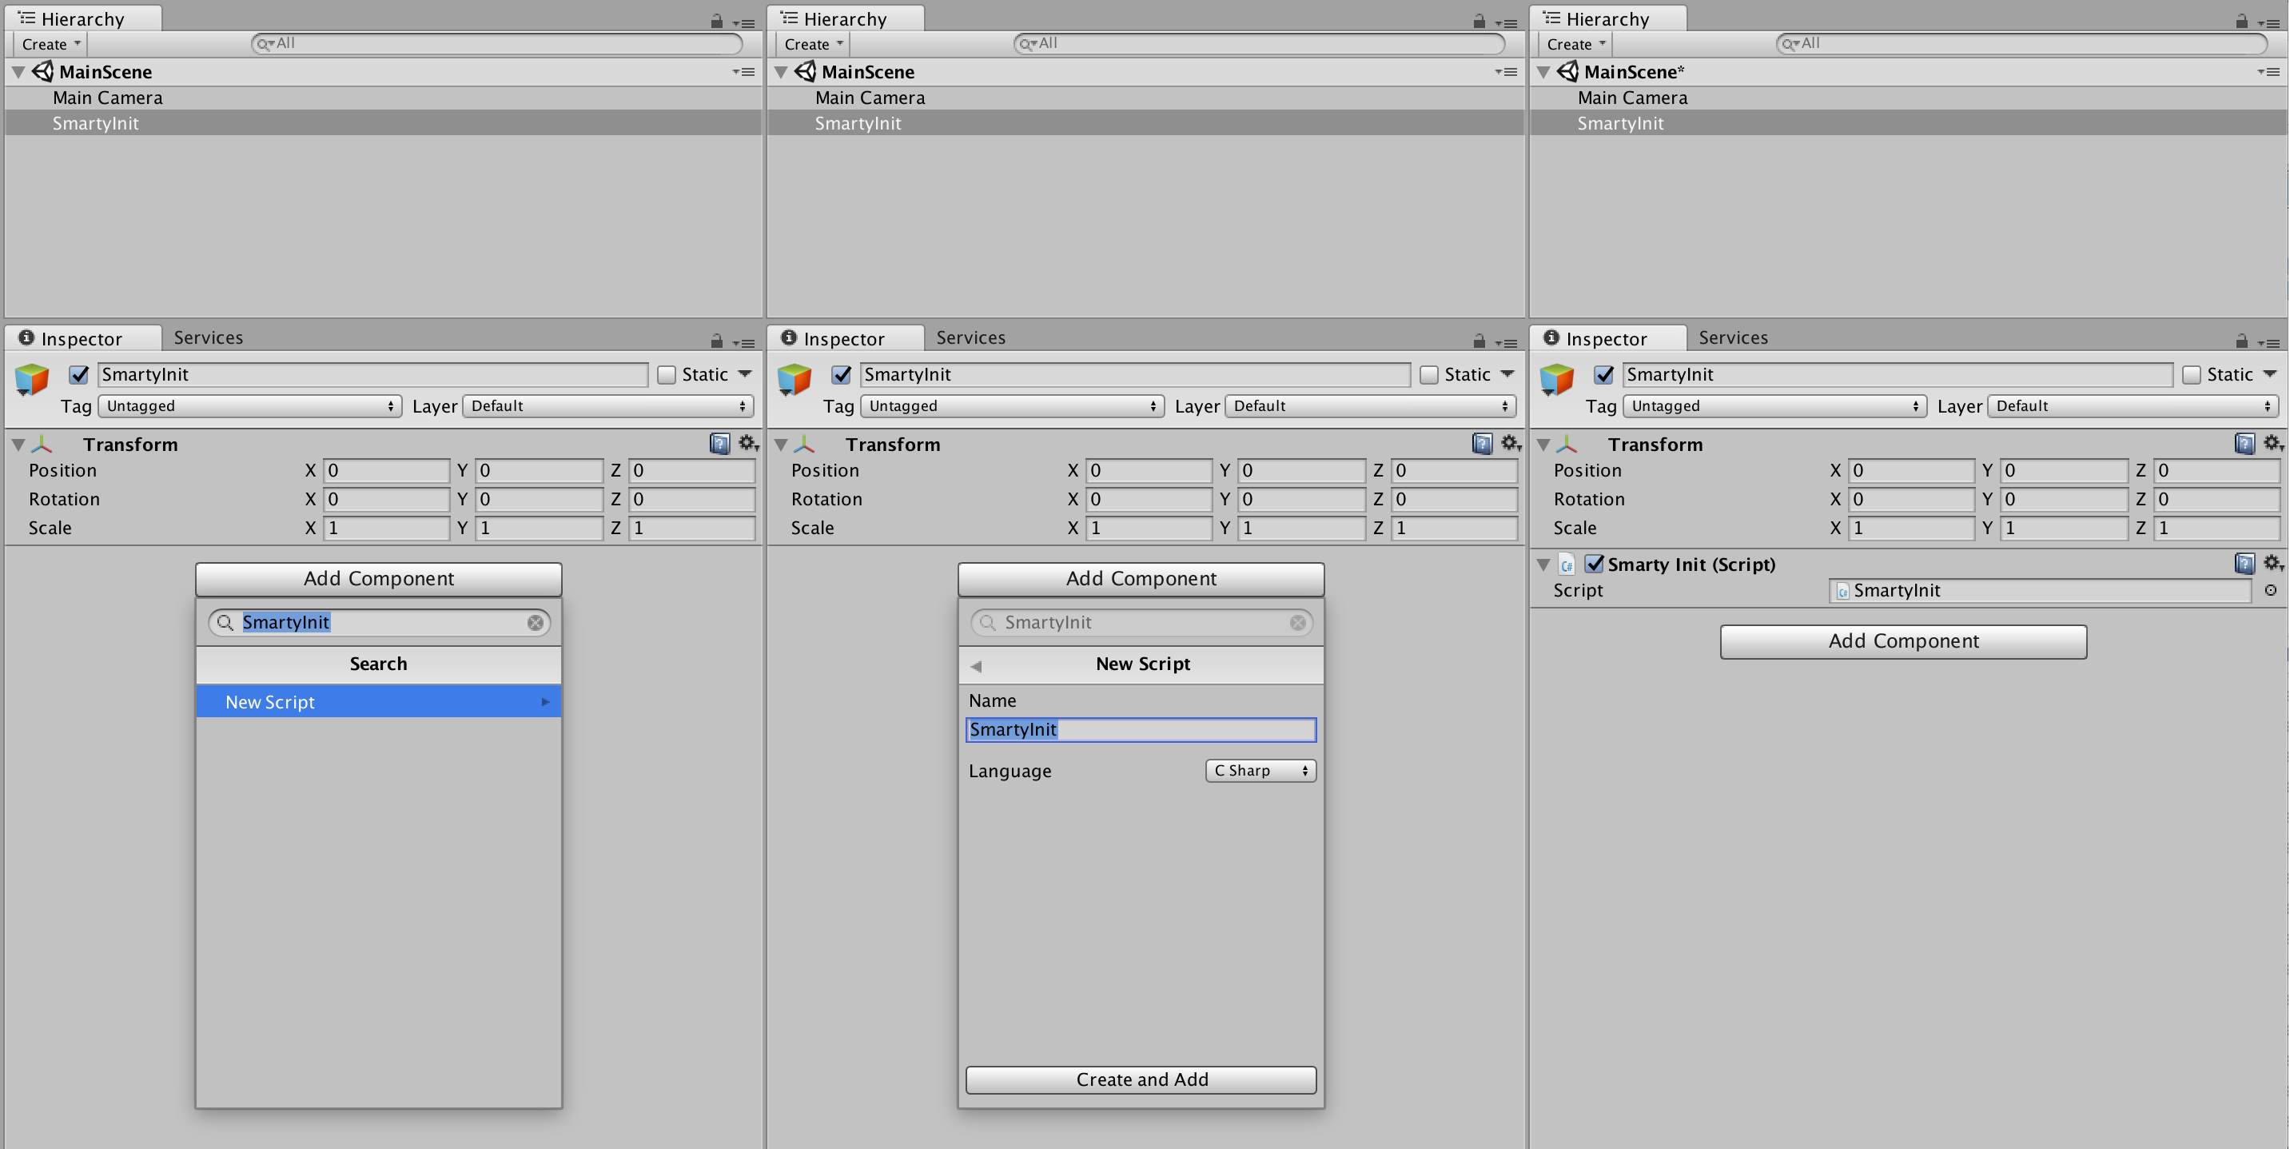Open the Transform gear settings icon

coord(747,444)
